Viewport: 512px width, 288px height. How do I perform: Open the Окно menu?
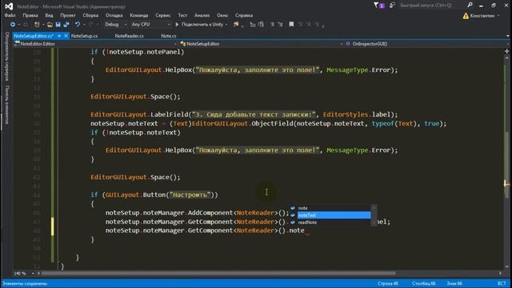pyautogui.click(x=222, y=15)
